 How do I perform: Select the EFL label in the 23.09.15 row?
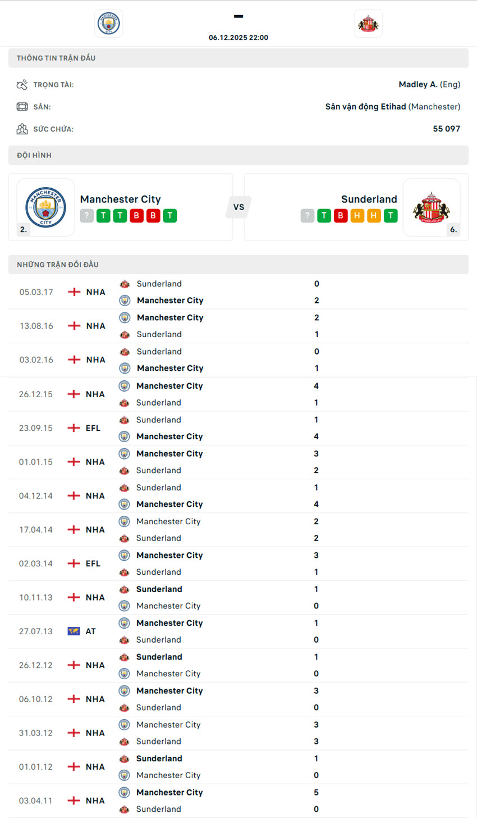tap(93, 428)
